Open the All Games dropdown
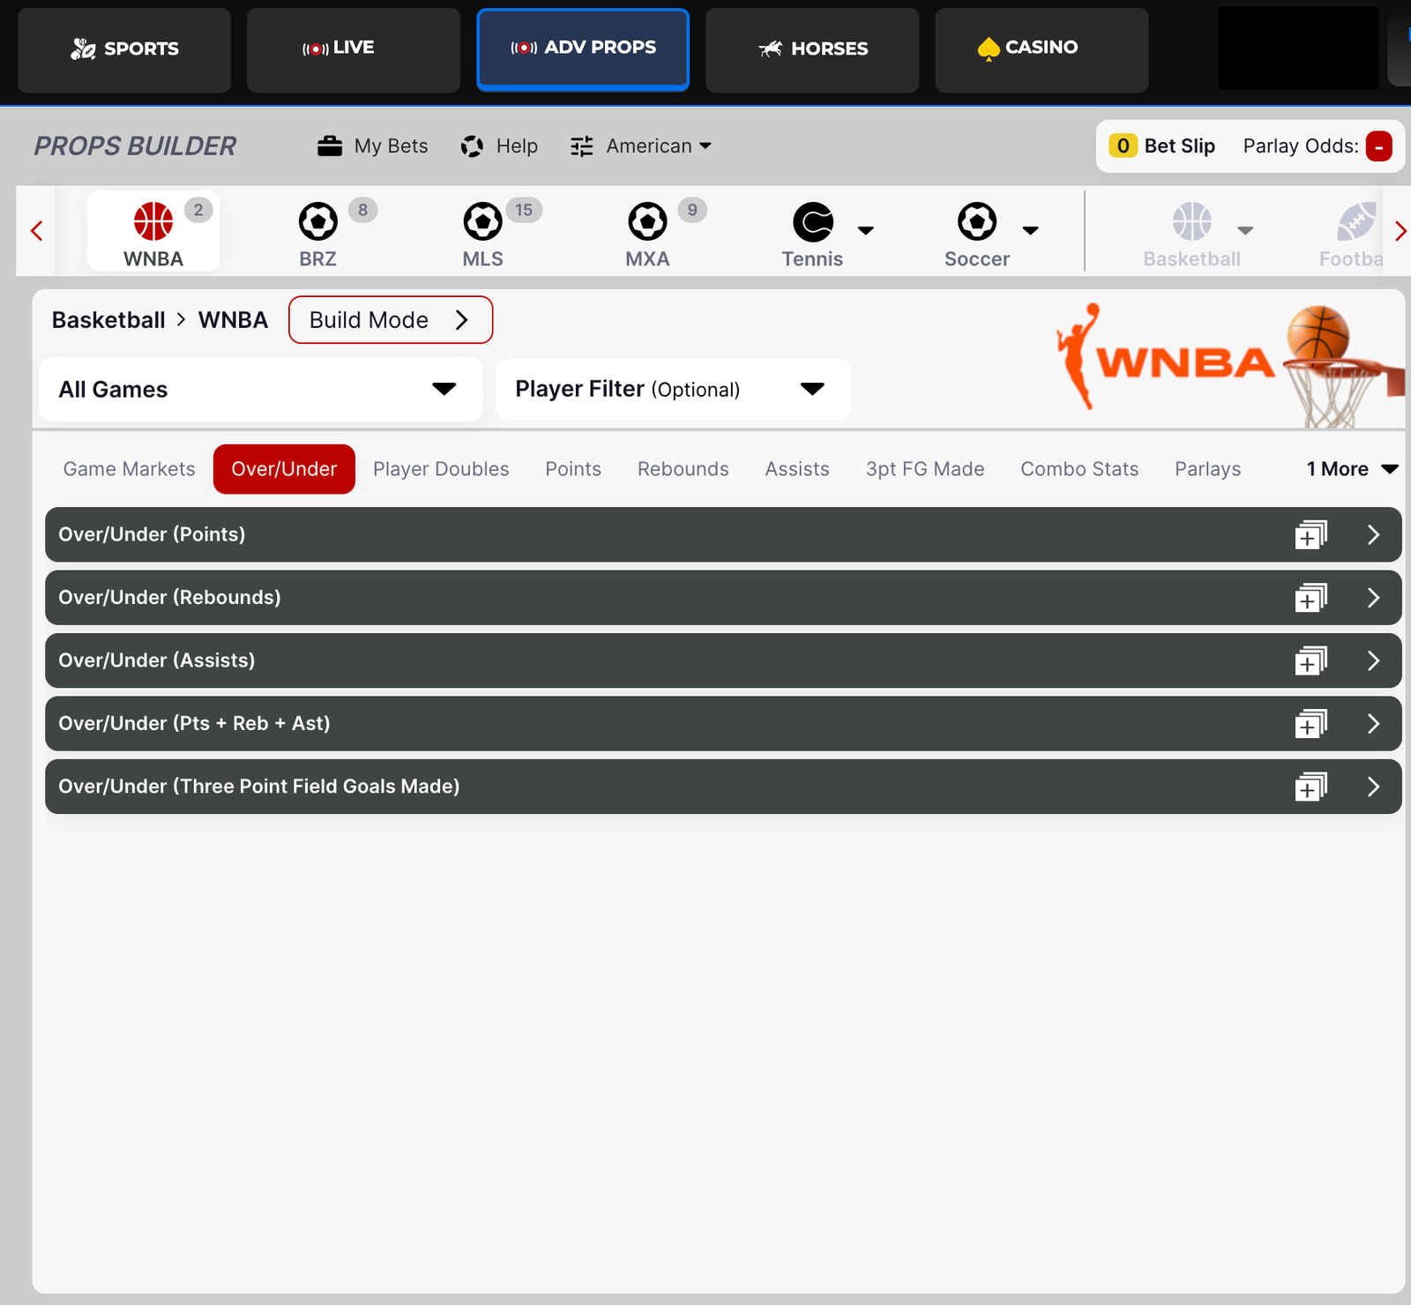This screenshot has height=1305, width=1411. click(x=260, y=390)
